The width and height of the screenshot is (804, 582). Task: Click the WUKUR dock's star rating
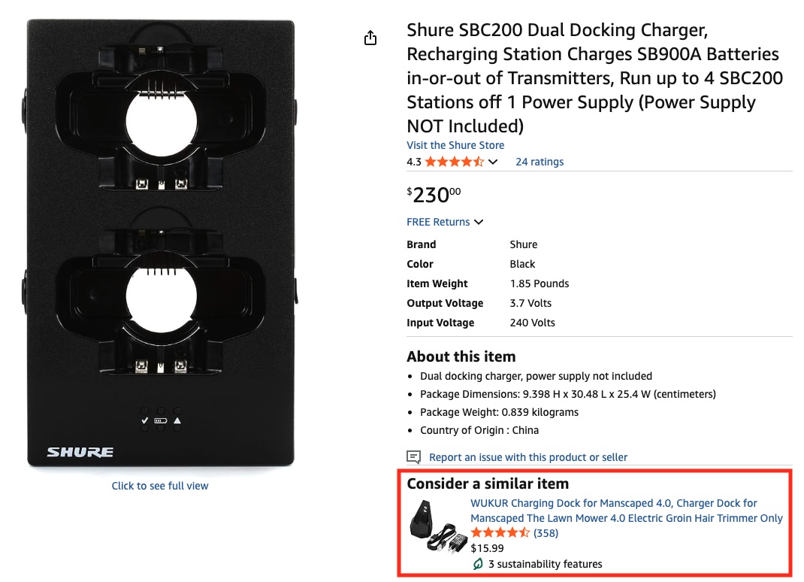[x=500, y=533]
